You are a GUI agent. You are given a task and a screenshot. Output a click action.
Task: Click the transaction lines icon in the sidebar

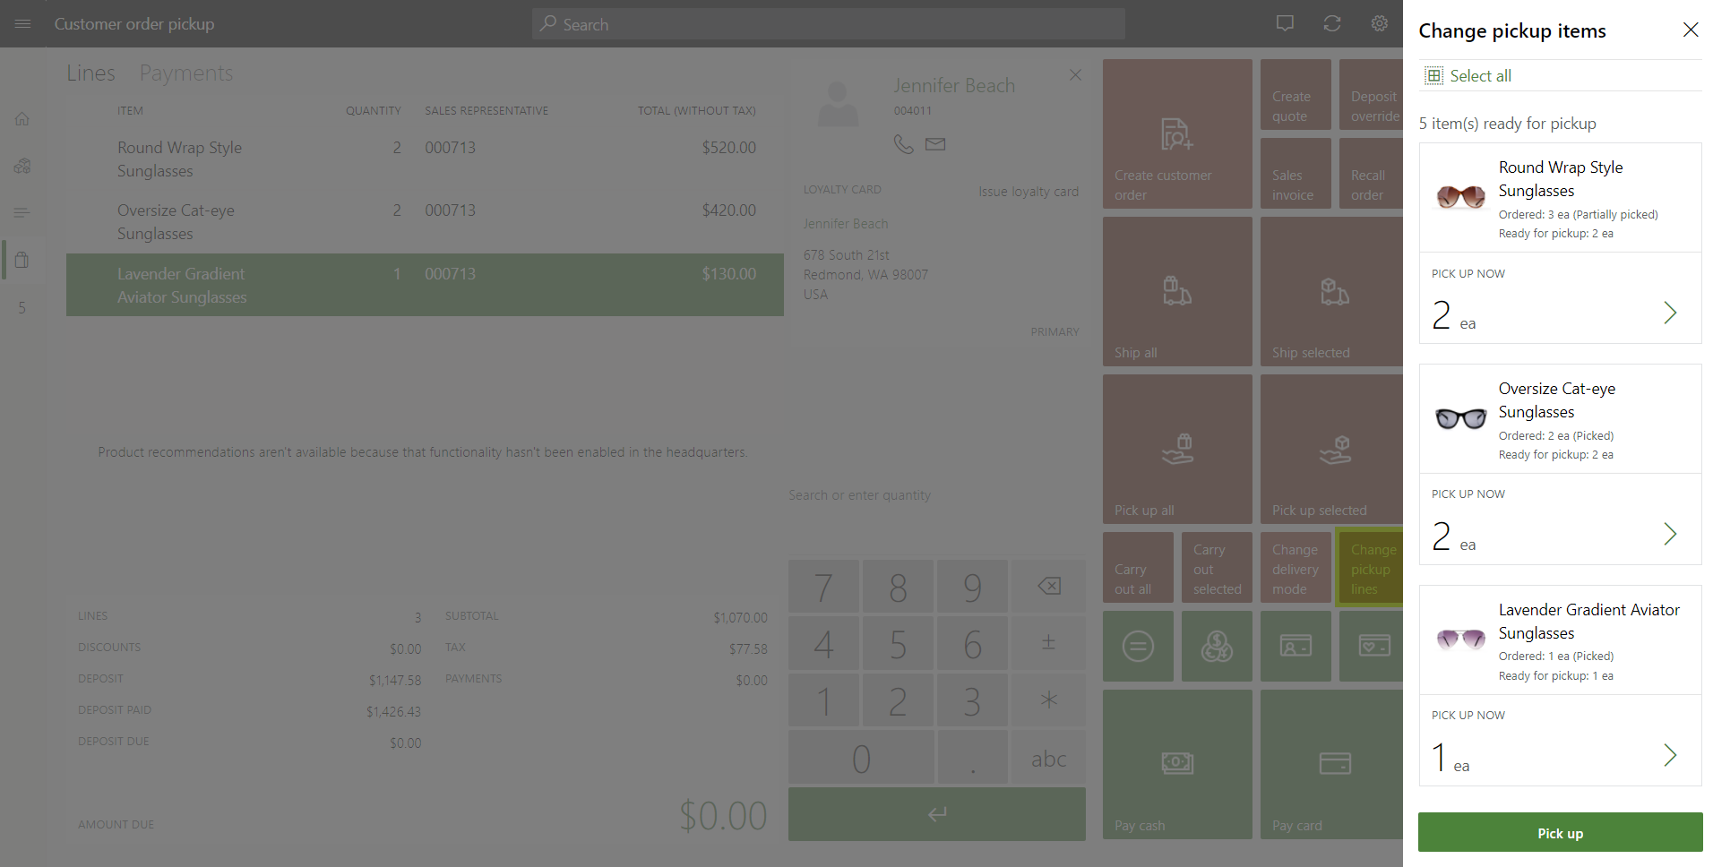pos(22,212)
